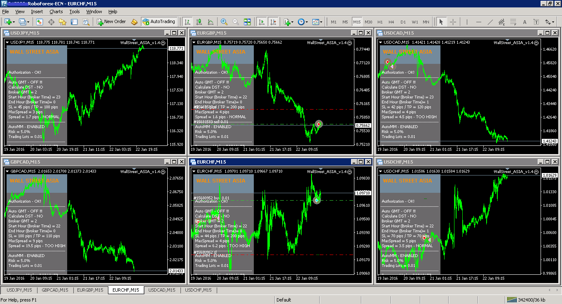
Task: Select the D1 timeframe button
Action: pyautogui.click(x=403, y=22)
